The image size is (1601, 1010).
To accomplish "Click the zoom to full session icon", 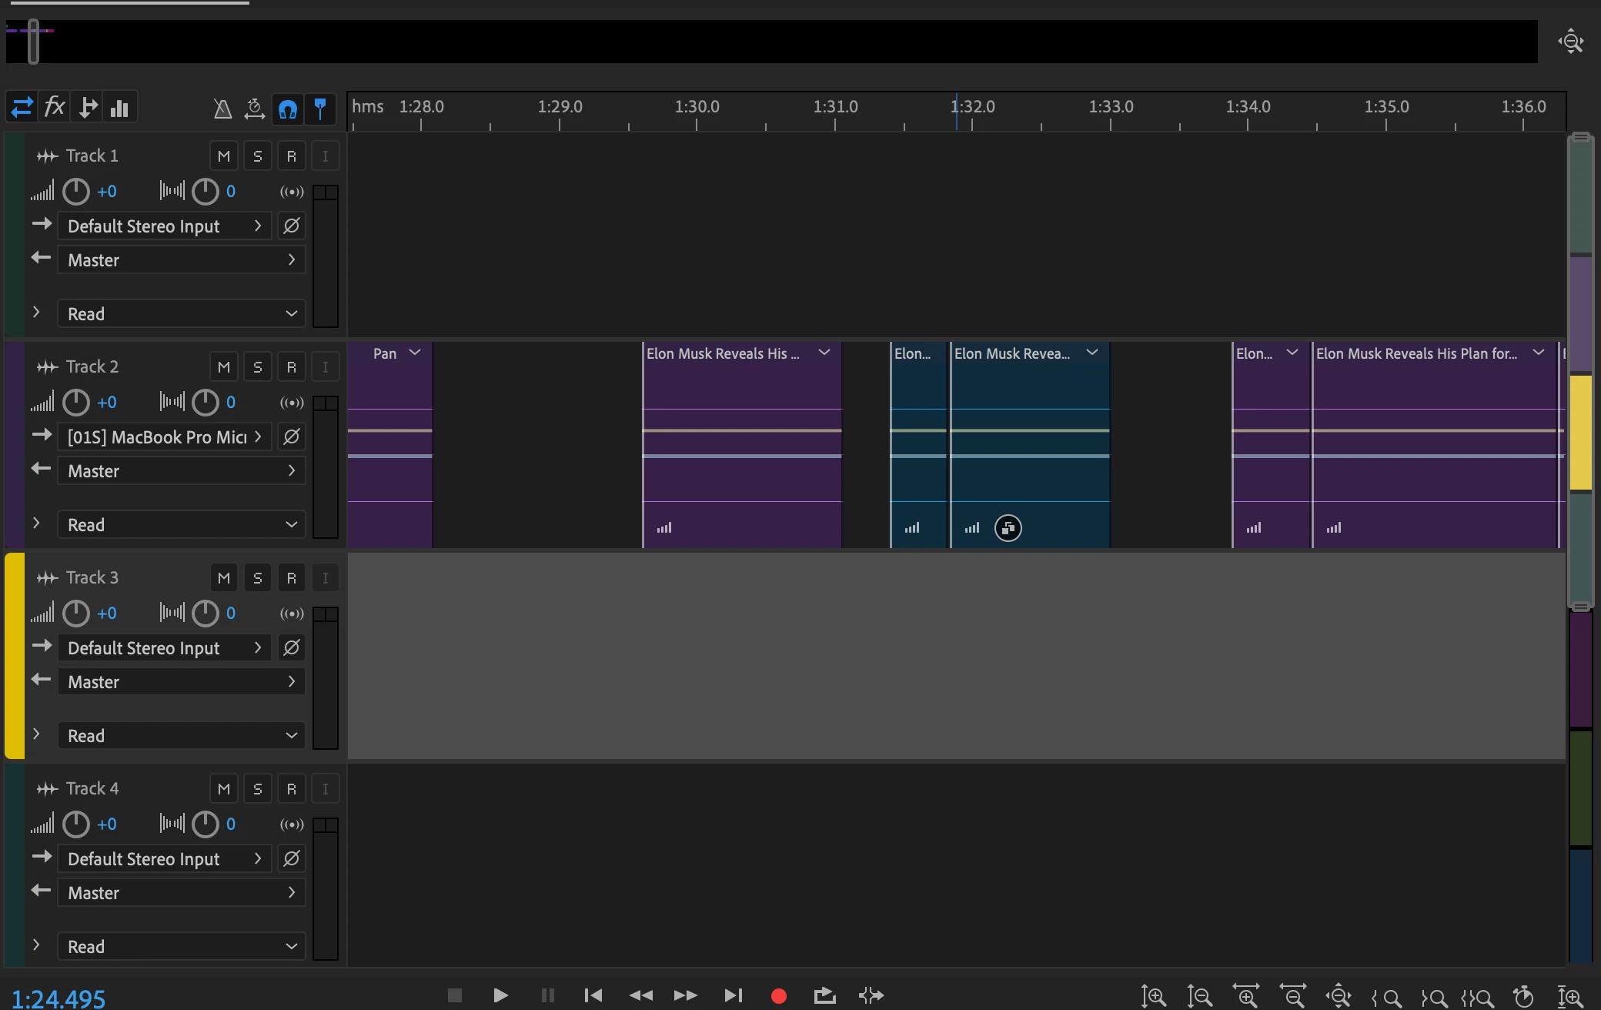I will [x=1570, y=41].
